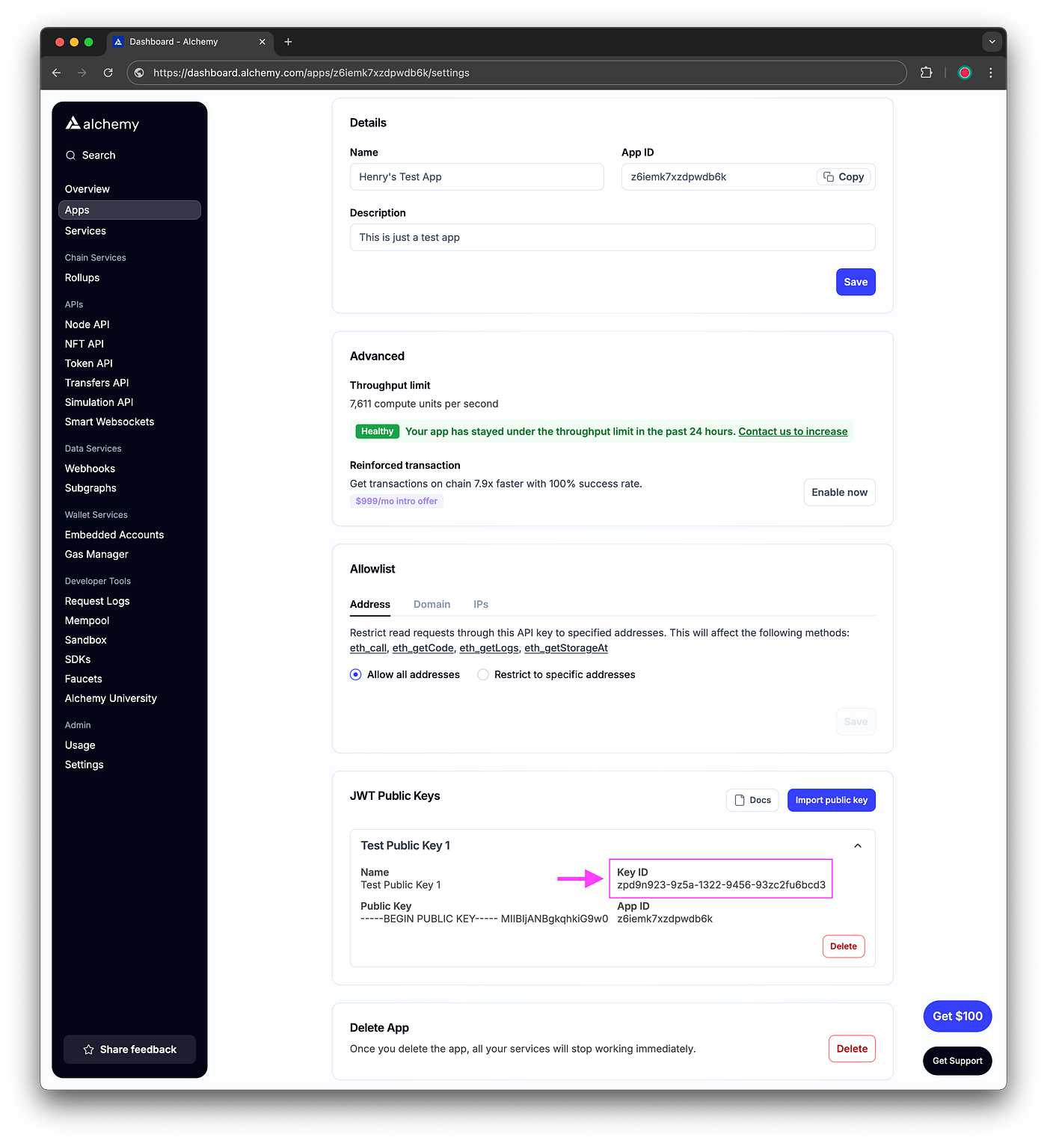
Task: Click the app Name input field
Action: pyautogui.click(x=477, y=177)
